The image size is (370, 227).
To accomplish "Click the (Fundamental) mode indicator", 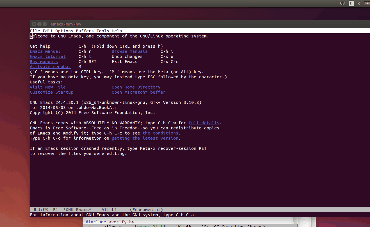I will tap(146, 210).
